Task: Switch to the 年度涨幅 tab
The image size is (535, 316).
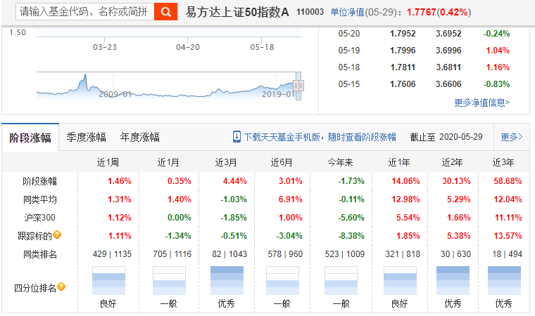Action: [139, 137]
